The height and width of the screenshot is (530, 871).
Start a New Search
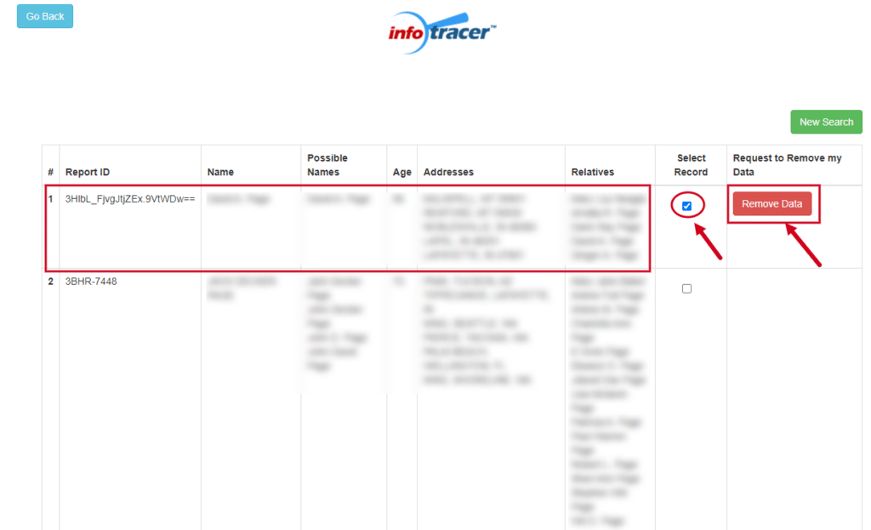(826, 122)
